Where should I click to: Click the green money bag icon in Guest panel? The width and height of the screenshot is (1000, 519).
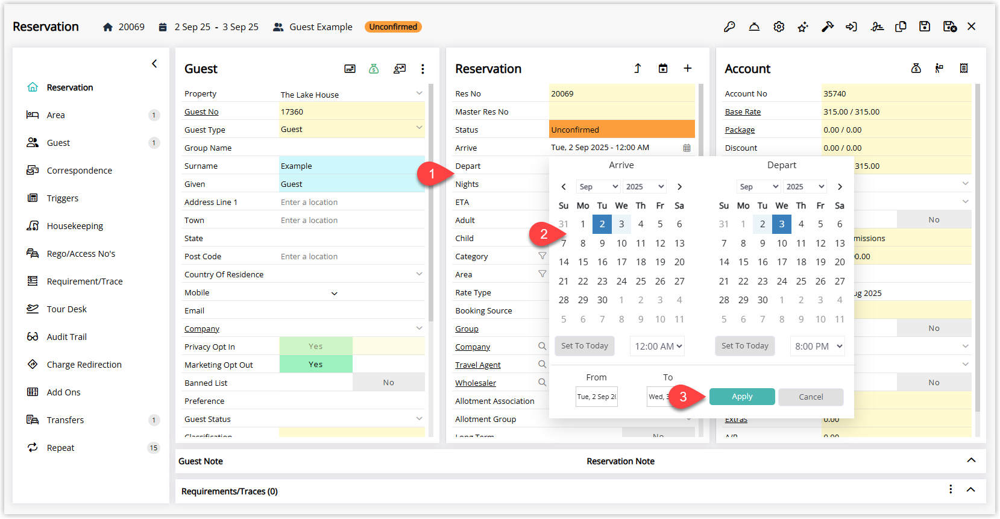374,69
